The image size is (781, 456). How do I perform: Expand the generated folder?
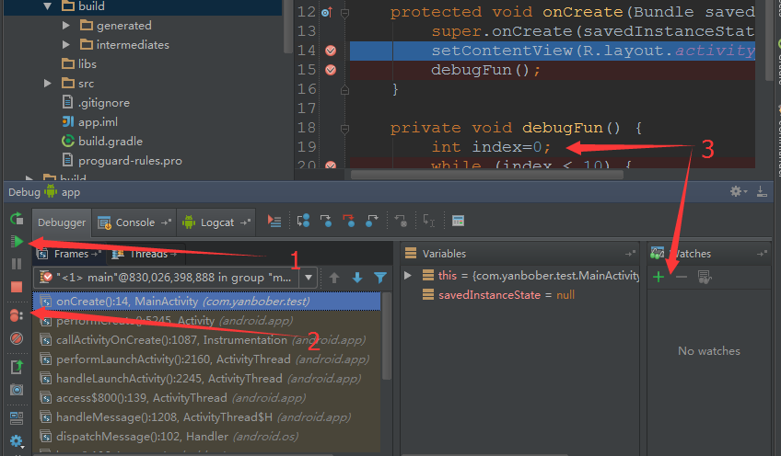pyautogui.click(x=66, y=25)
